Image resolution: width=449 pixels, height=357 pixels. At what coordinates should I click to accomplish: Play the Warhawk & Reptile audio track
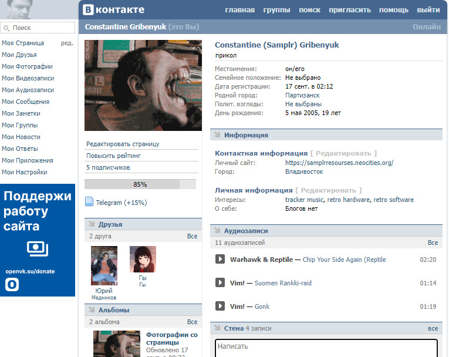pos(220,260)
